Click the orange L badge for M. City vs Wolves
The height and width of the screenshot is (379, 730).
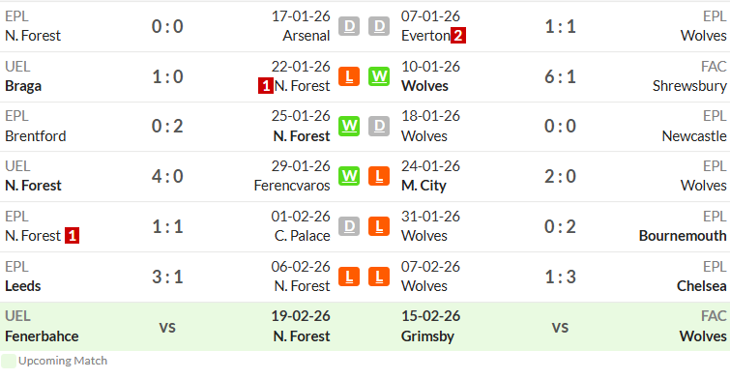point(379,176)
